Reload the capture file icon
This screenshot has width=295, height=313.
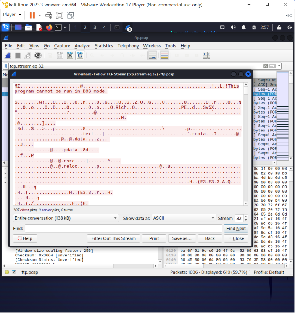(x=80, y=55)
